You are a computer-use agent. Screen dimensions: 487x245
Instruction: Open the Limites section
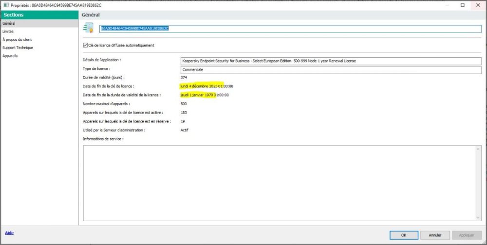(x=8, y=32)
